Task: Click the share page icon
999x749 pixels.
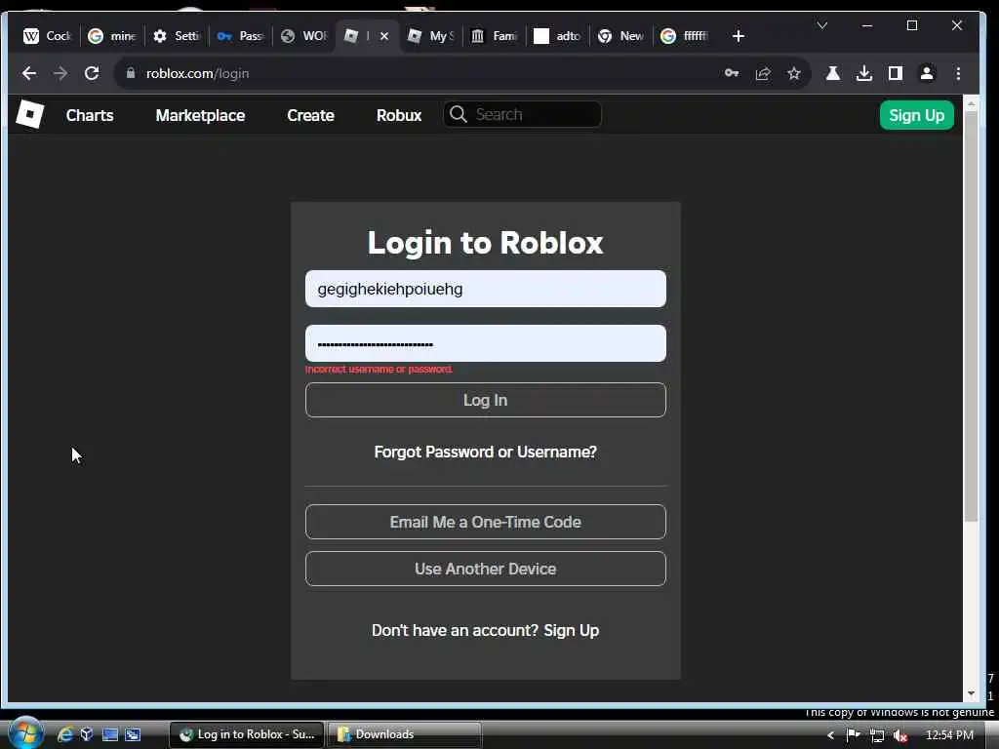Action: pyautogui.click(x=763, y=73)
